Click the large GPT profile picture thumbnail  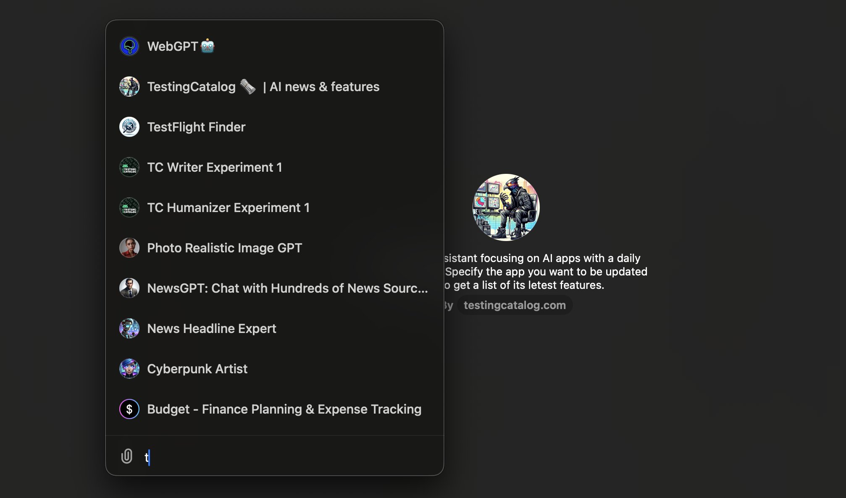[x=506, y=207]
